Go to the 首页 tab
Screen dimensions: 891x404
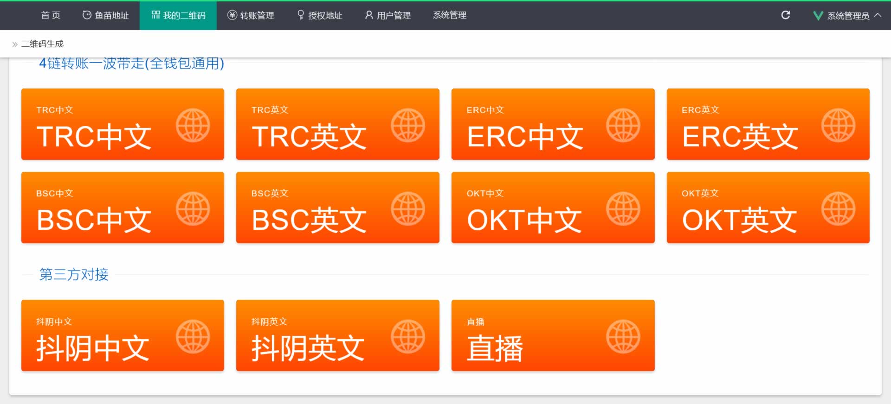click(x=51, y=15)
